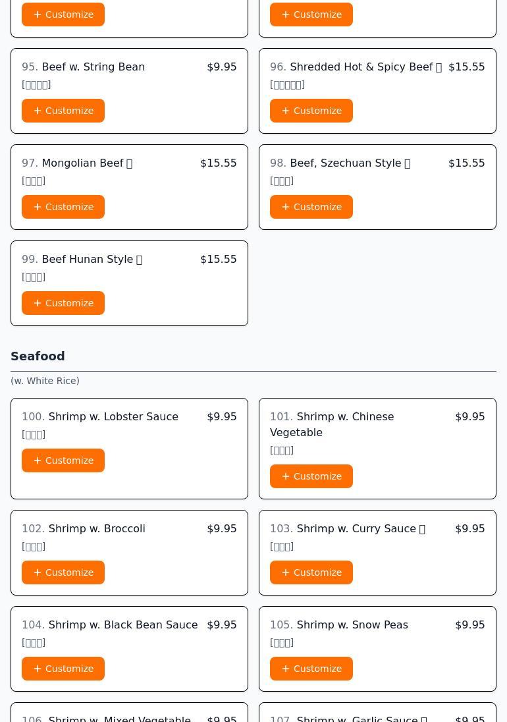The width and height of the screenshot is (507, 722).
Task: Click the spicy icon next to Shrimp w. Curry Sauce
Action: [422, 529]
